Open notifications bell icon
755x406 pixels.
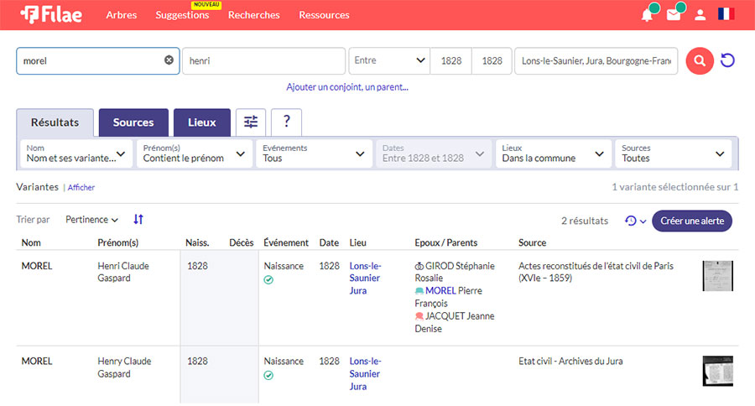click(x=647, y=15)
